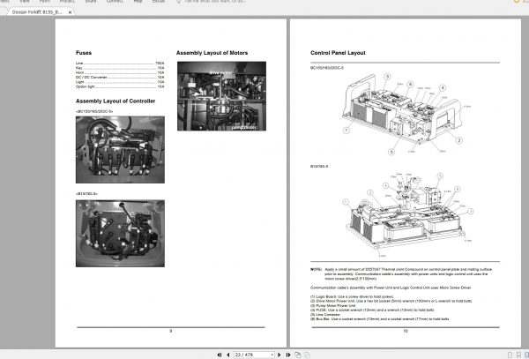
Task: Click the pump motor assembly photo
Action: point(221,96)
